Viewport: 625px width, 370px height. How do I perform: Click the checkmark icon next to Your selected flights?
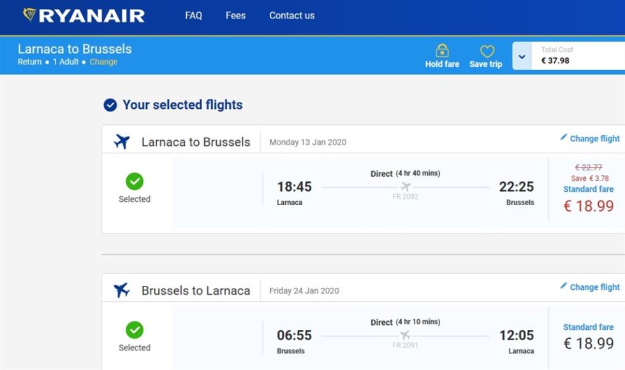coord(110,105)
